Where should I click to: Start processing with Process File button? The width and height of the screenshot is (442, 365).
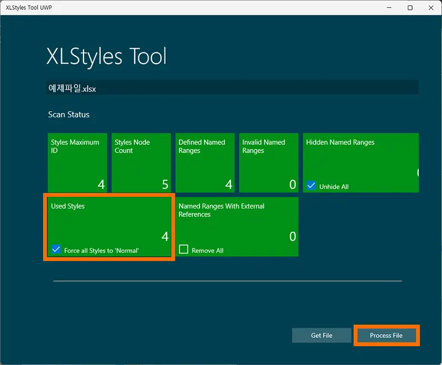(386, 335)
